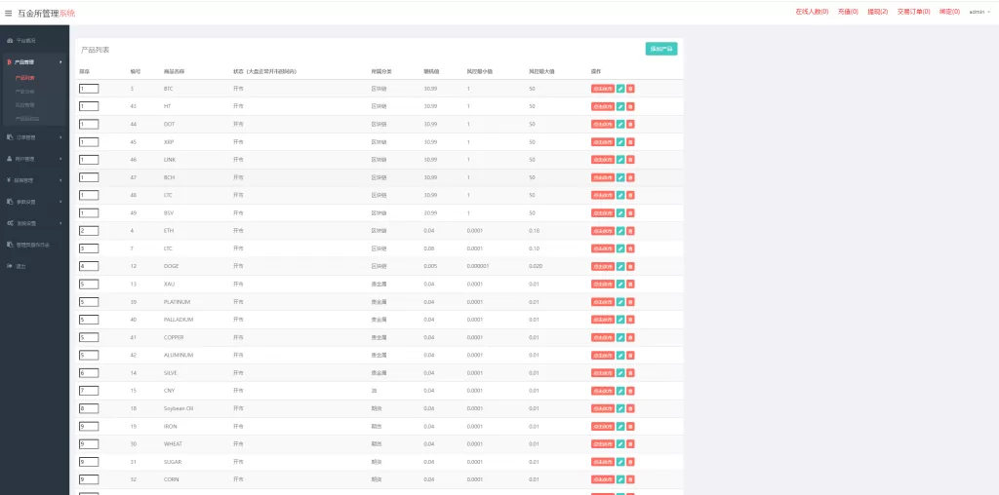Delete the LINK product via trash icon

(x=630, y=160)
